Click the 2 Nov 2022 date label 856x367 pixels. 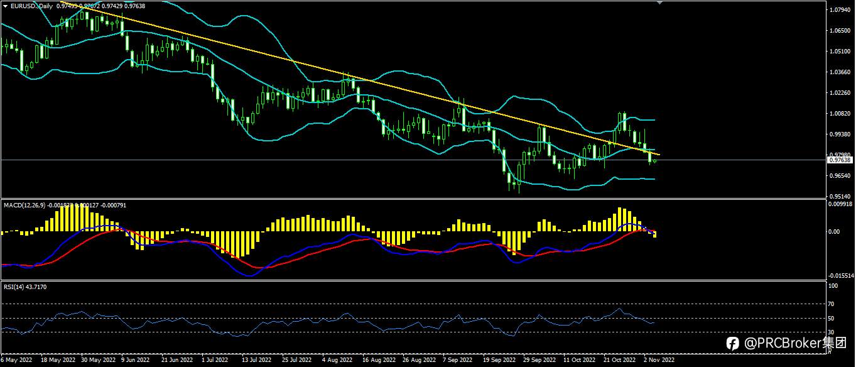(659, 361)
